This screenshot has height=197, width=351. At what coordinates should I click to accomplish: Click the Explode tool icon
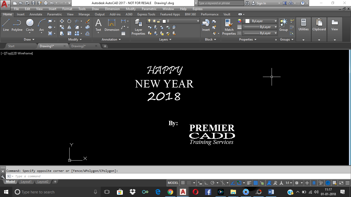87,27
